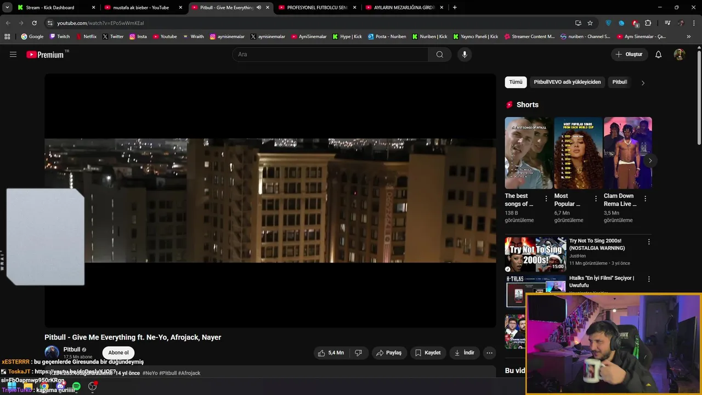Click #Afrojack hashtag link
This screenshot has width=702, height=395.
[x=189, y=373]
